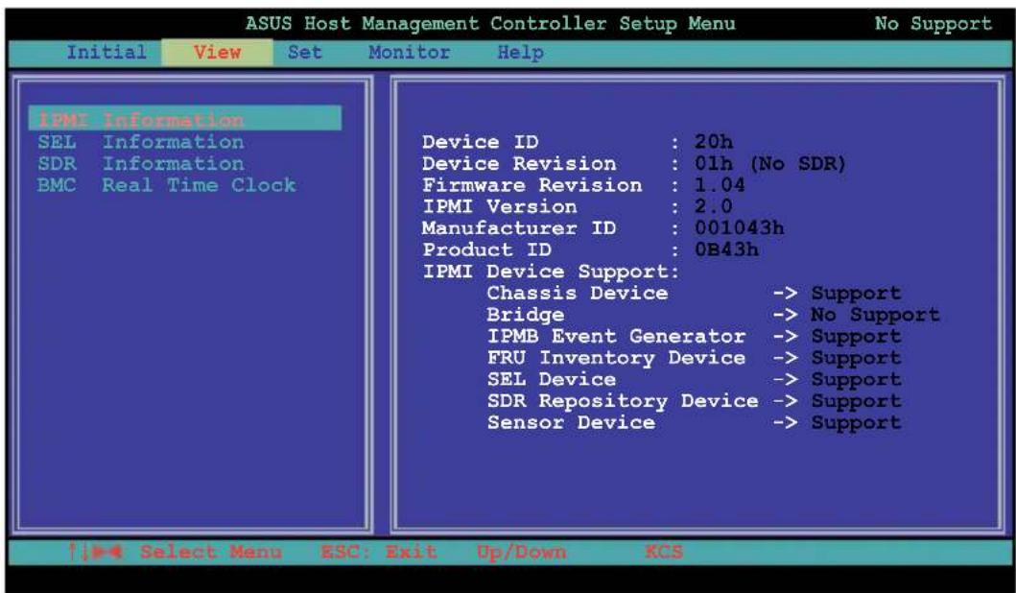This screenshot has height=593, width=1016.
Task: Click the Select Menu hint in footer
Action: click(211, 552)
